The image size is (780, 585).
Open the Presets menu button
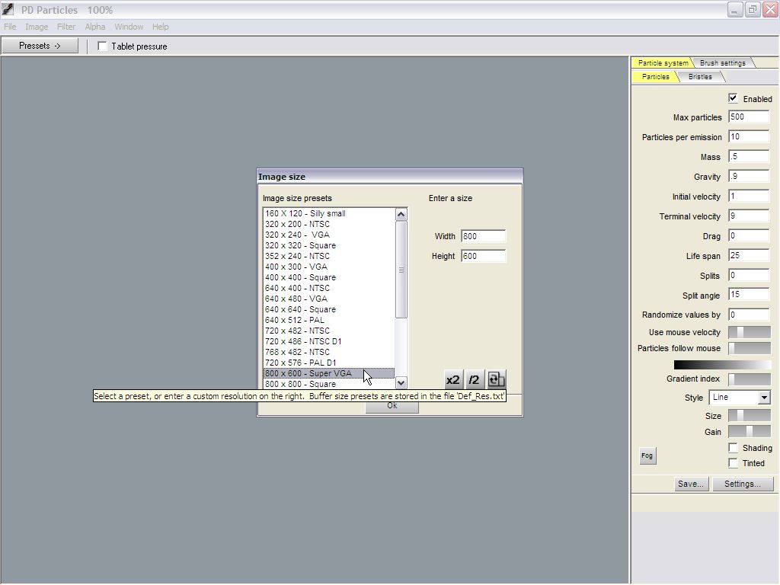(40, 46)
